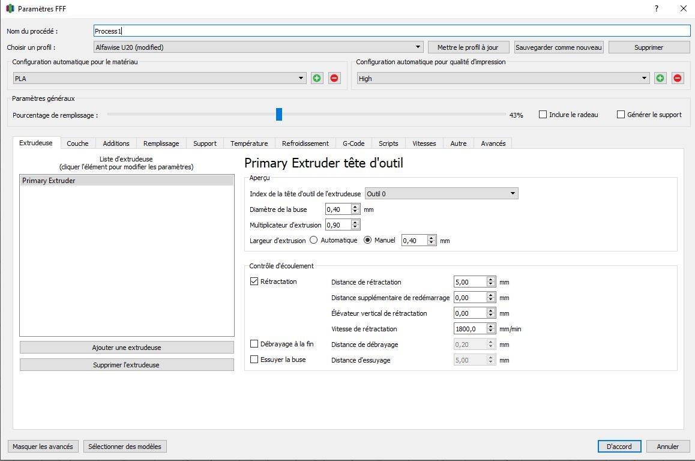This screenshot has width=695, height=461.
Task: Remove the PLA material configuration (red minus)
Action: 334,79
